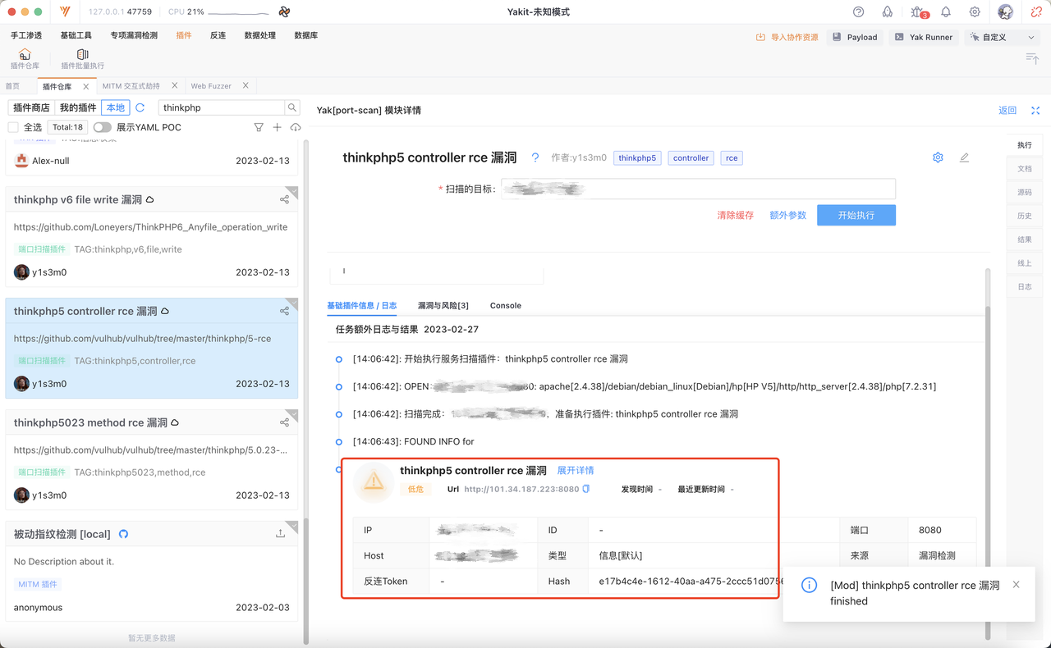The image size is (1051, 648).
Task: Check the 全选 select-all checkbox
Action: pos(13,127)
